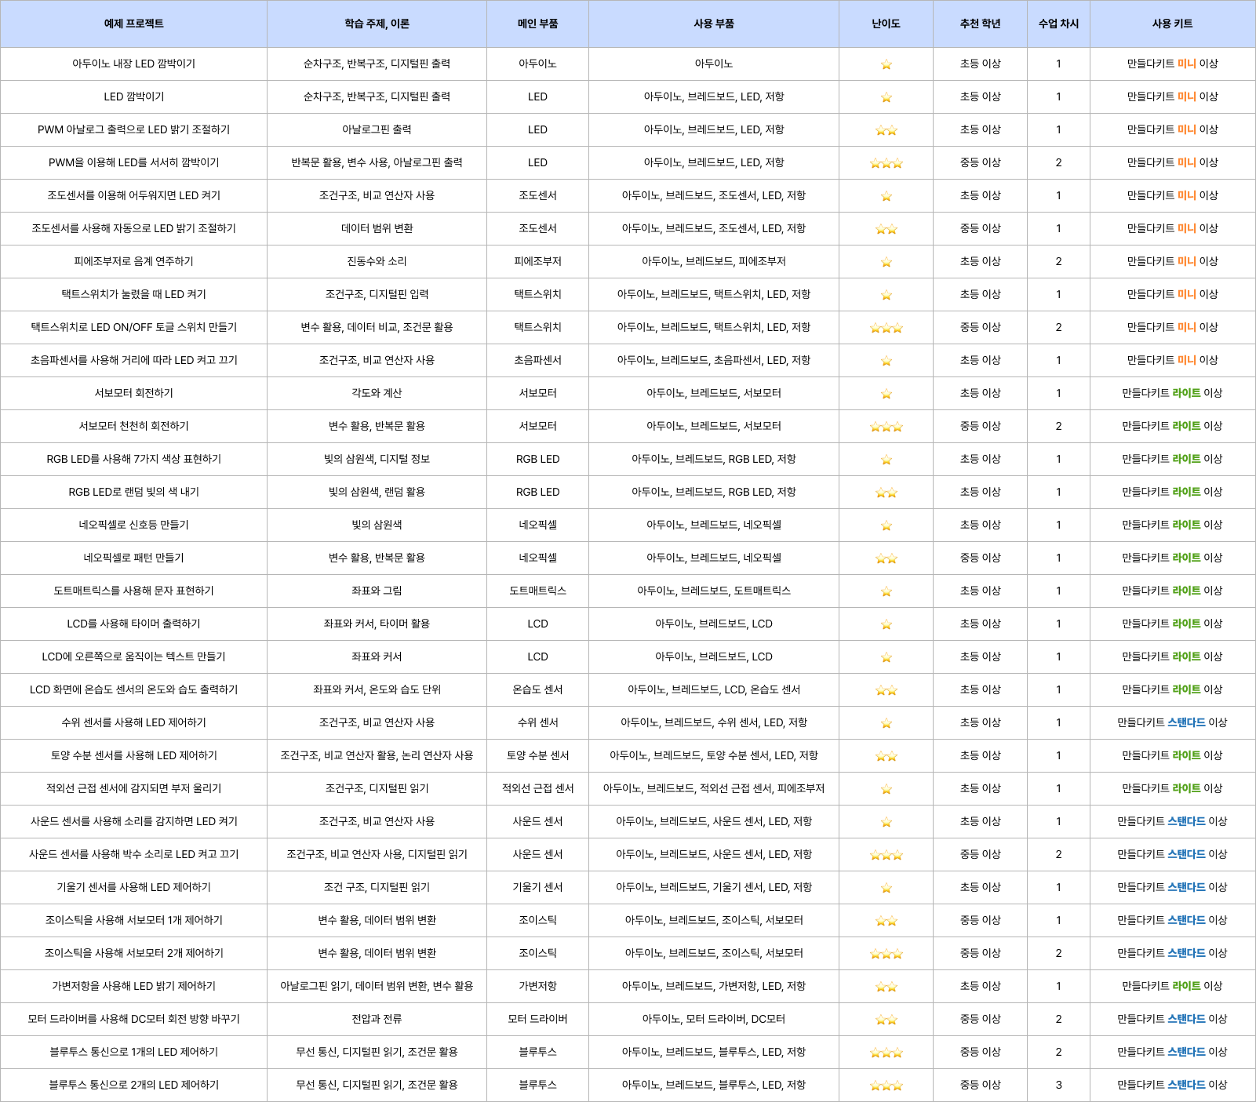The height and width of the screenshot is (1102, 1256).
Task: Click the '피에조부저' main part cell
Action: pos(537,261)
